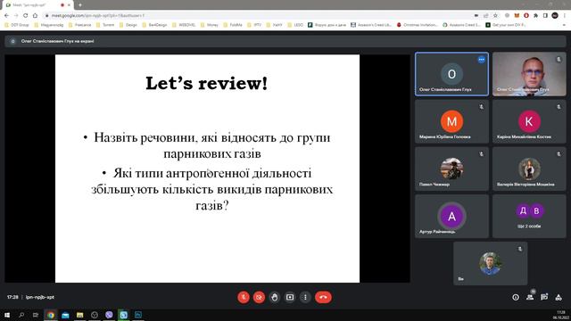The width and height of the screenshot is (571, 321).
Task: Leave the call with the red hang-up button
Action: [x=323, y=297]
